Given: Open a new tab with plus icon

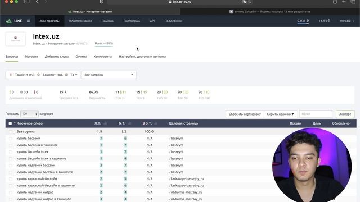Looking at the screenshot, I should coord(344,2).
